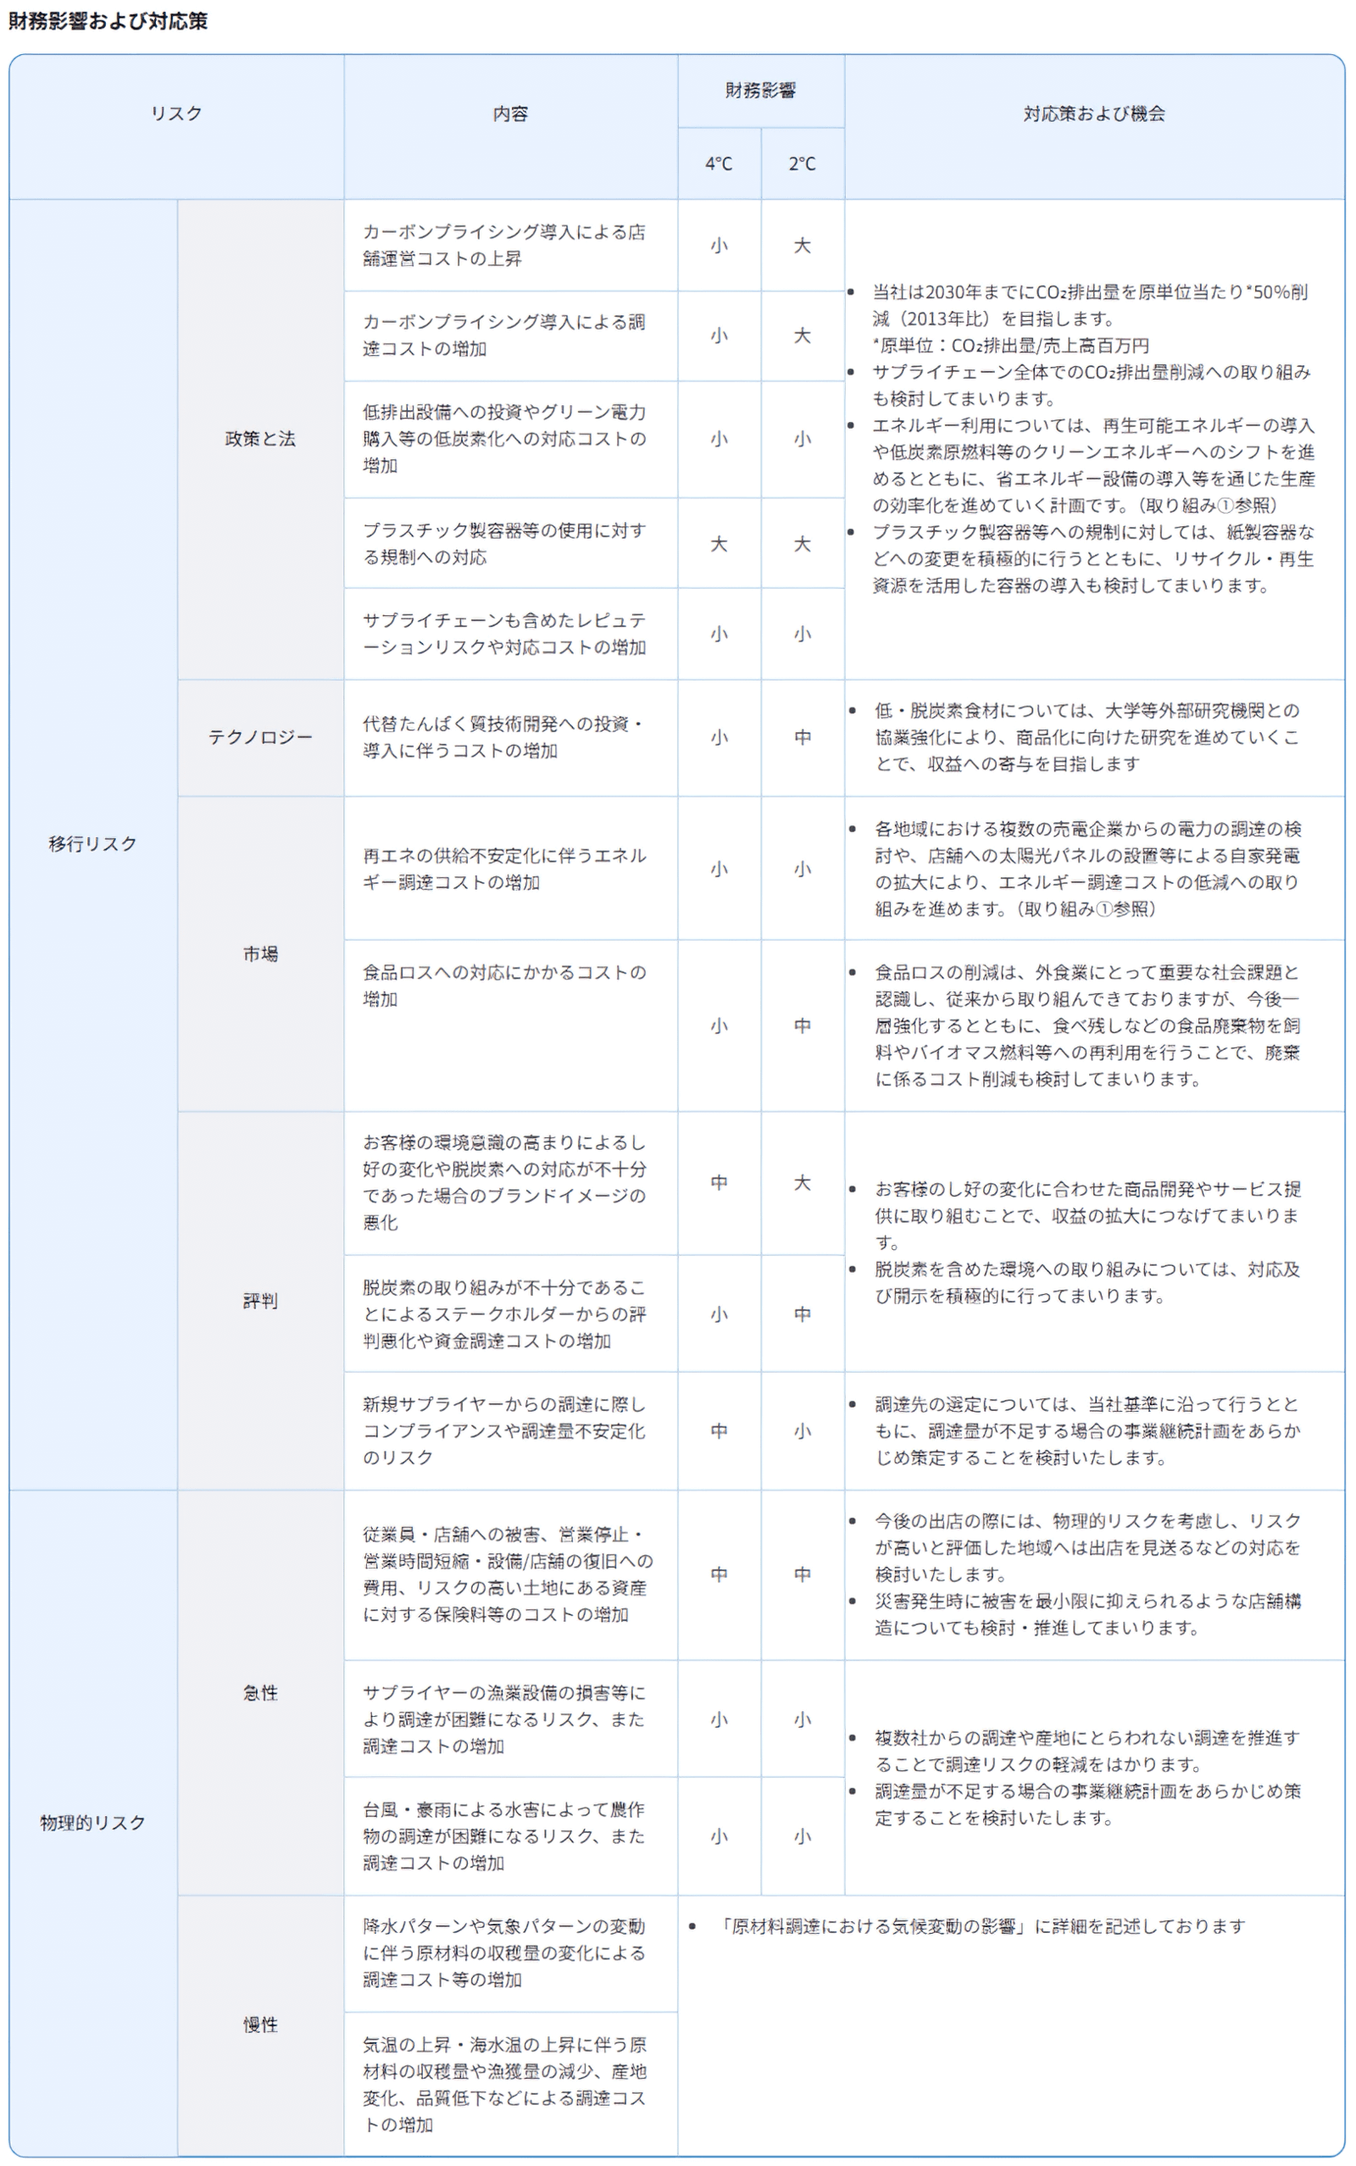The image size is (1356, 2166).
Task: Click the 市場 subcategory cell
Action: click(260, 954)
